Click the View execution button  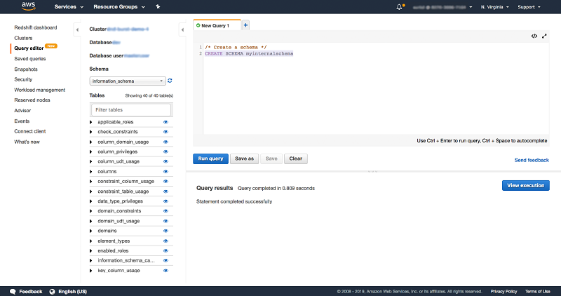click(x=525, y=185)
